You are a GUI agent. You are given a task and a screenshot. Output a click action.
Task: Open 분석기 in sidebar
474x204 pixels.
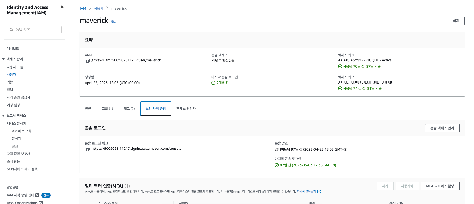coord(16,139)
